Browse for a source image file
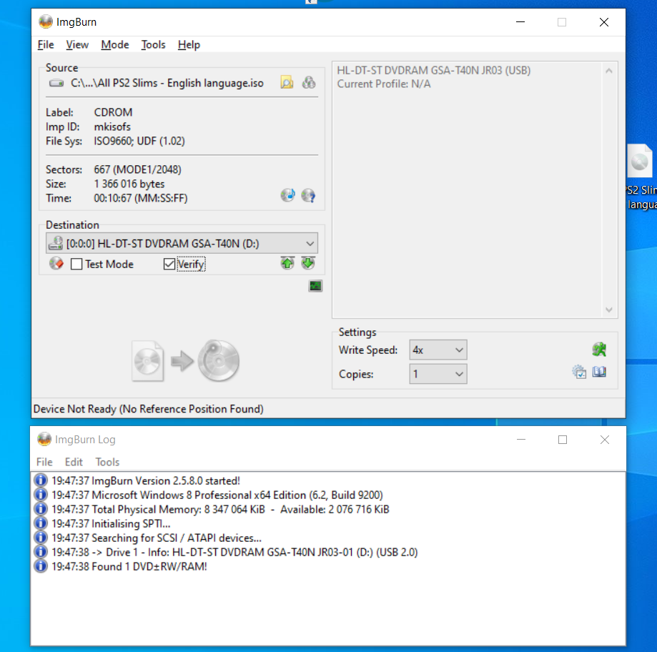Image resolution: width=657 pixels, height=652 pixels. click(x=287, y=82)
